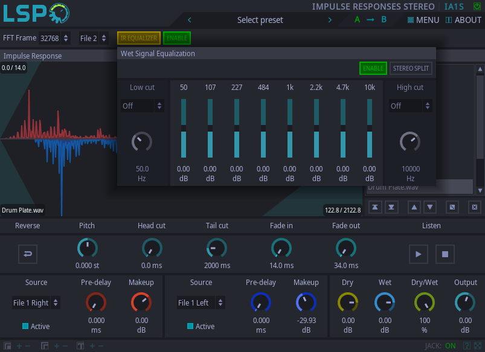Move file to top of list icon

point(375,207)
